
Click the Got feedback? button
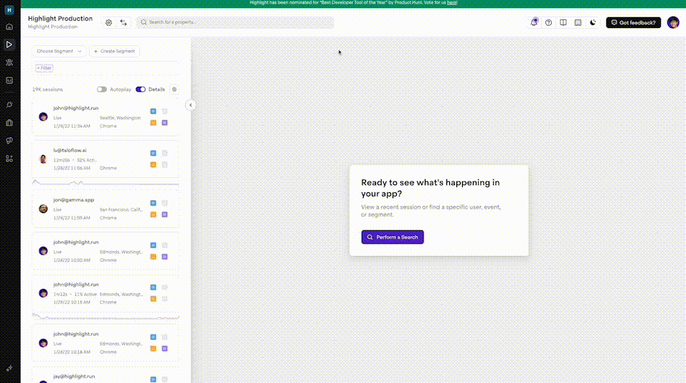(x=633, y=22)
